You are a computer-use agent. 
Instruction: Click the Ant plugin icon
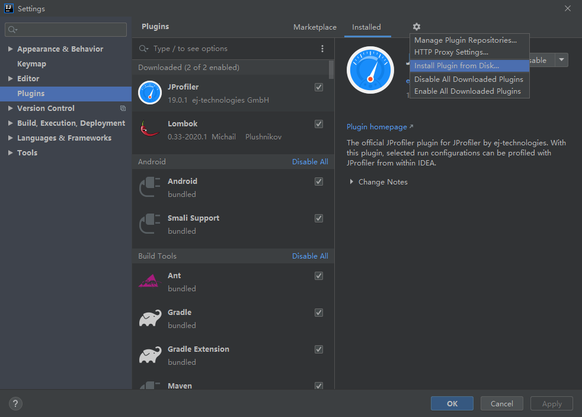[150, 281]
